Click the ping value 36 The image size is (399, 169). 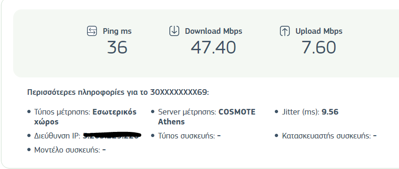tap(117, 47)
